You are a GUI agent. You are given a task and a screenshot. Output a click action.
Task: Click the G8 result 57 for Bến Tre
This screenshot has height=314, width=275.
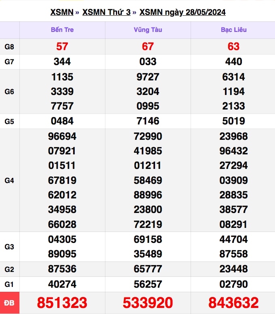click(x=62, y=47)
